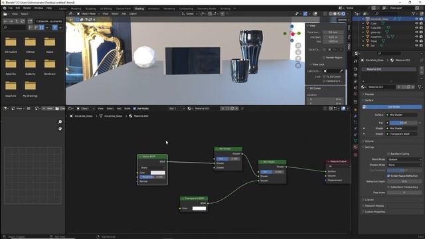The width and height of the screenshot is (425, 239).
Task: Open the Material tab in properties editor
Action: pyautogui.click(x=355, y=147)
